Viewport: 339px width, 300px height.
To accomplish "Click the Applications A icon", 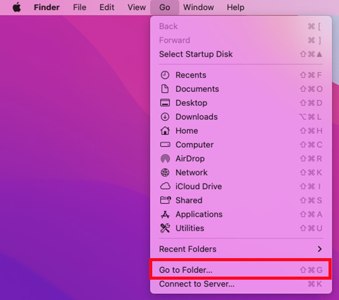I will pyautogui.click(x=165, y=214).
